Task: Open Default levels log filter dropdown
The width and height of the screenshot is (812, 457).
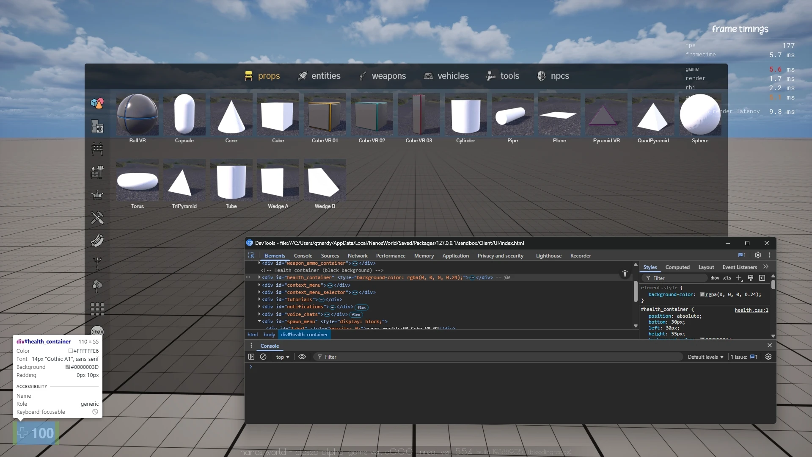Action: pyautogui.click(x=705, y=357)
